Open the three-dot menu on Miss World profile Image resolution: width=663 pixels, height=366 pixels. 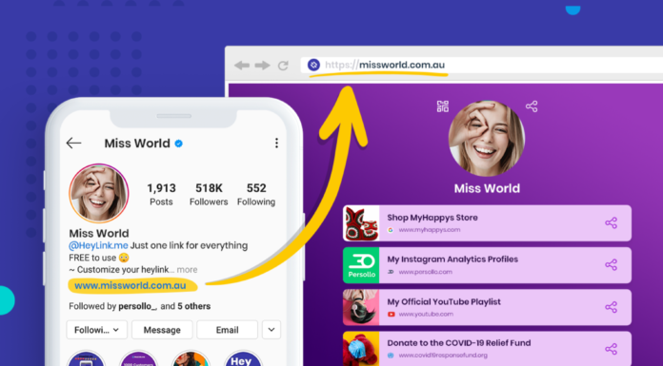click(x=276, y=144)
